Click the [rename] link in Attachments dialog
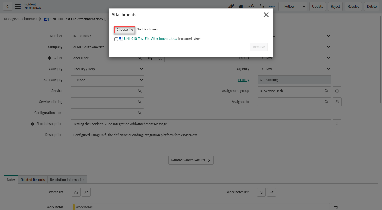The width and height of the screenshot is (382, 210). 185,38
